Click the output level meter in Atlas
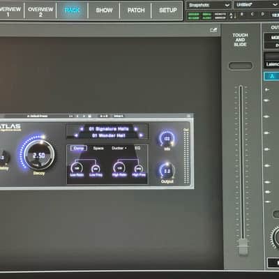279x279 pixels. click(186, 157)
